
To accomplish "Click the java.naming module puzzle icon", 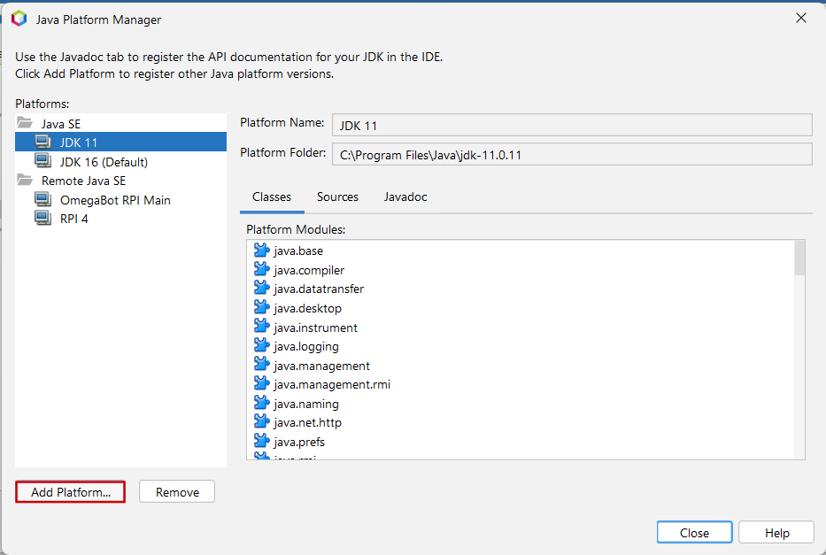I will 262,403.
